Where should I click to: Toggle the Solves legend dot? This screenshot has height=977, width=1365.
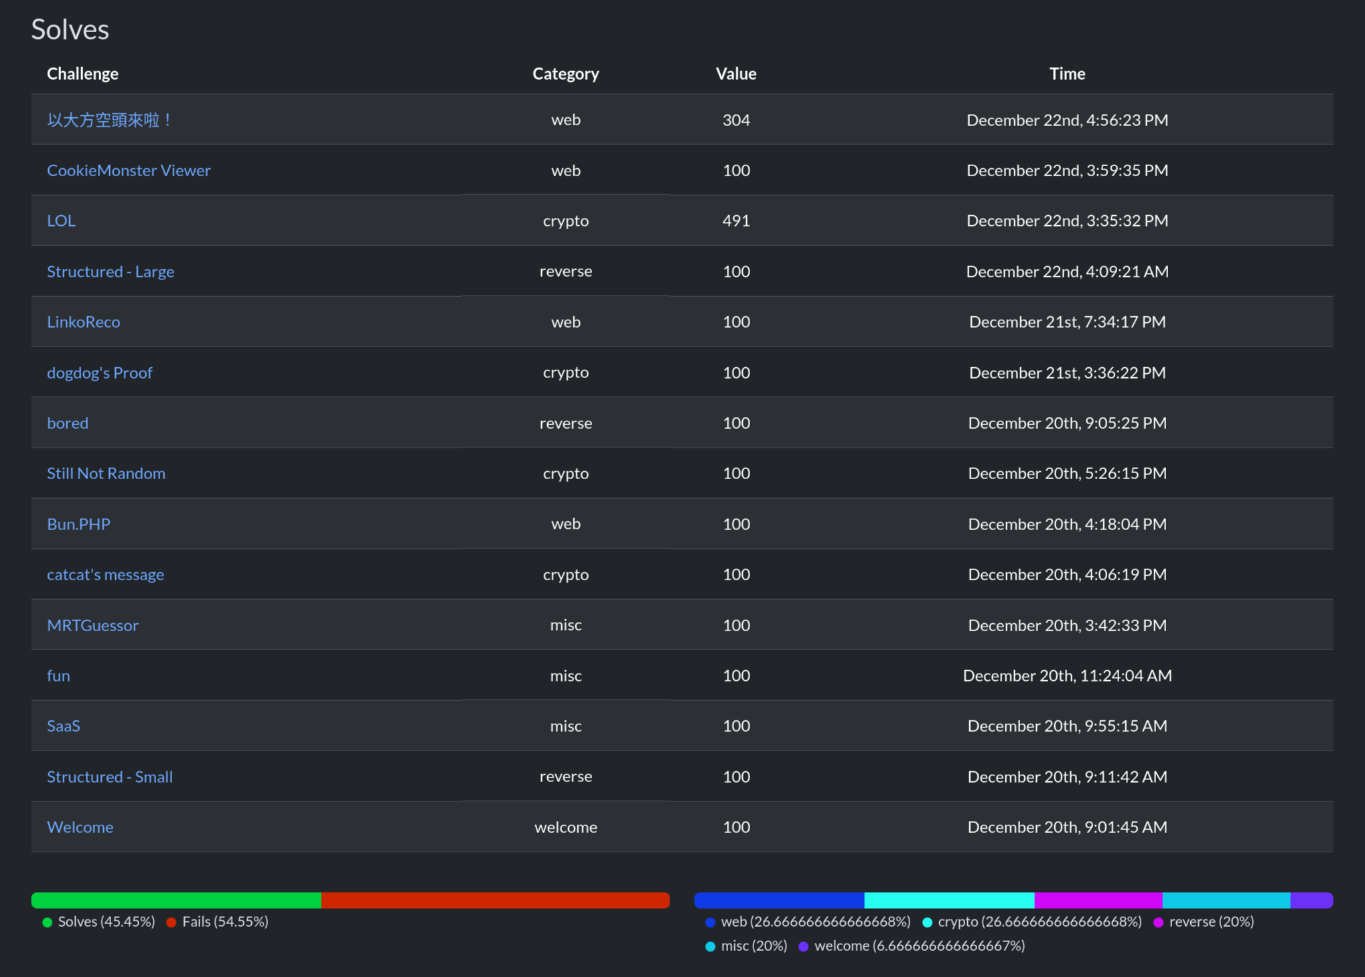click(x=48, y=922)
